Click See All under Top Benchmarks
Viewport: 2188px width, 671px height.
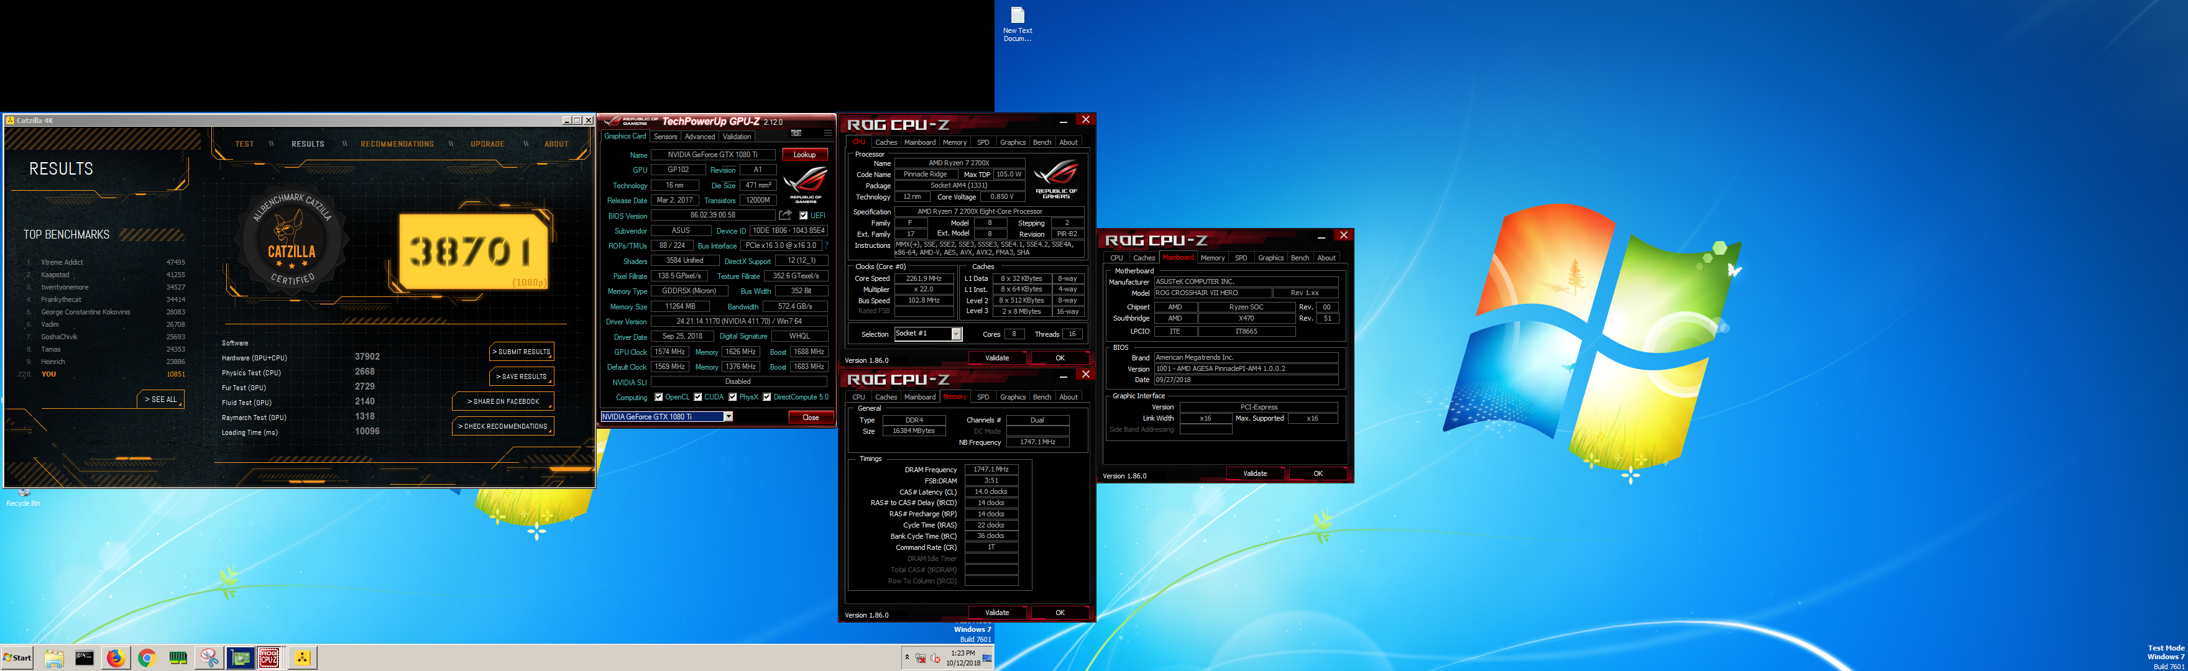160,399
